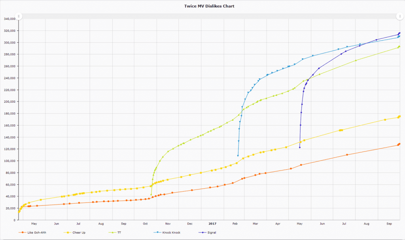Hide the Knock Knock series via label
Viewport: 405px width, 240px height.
[x=171, y=232]
